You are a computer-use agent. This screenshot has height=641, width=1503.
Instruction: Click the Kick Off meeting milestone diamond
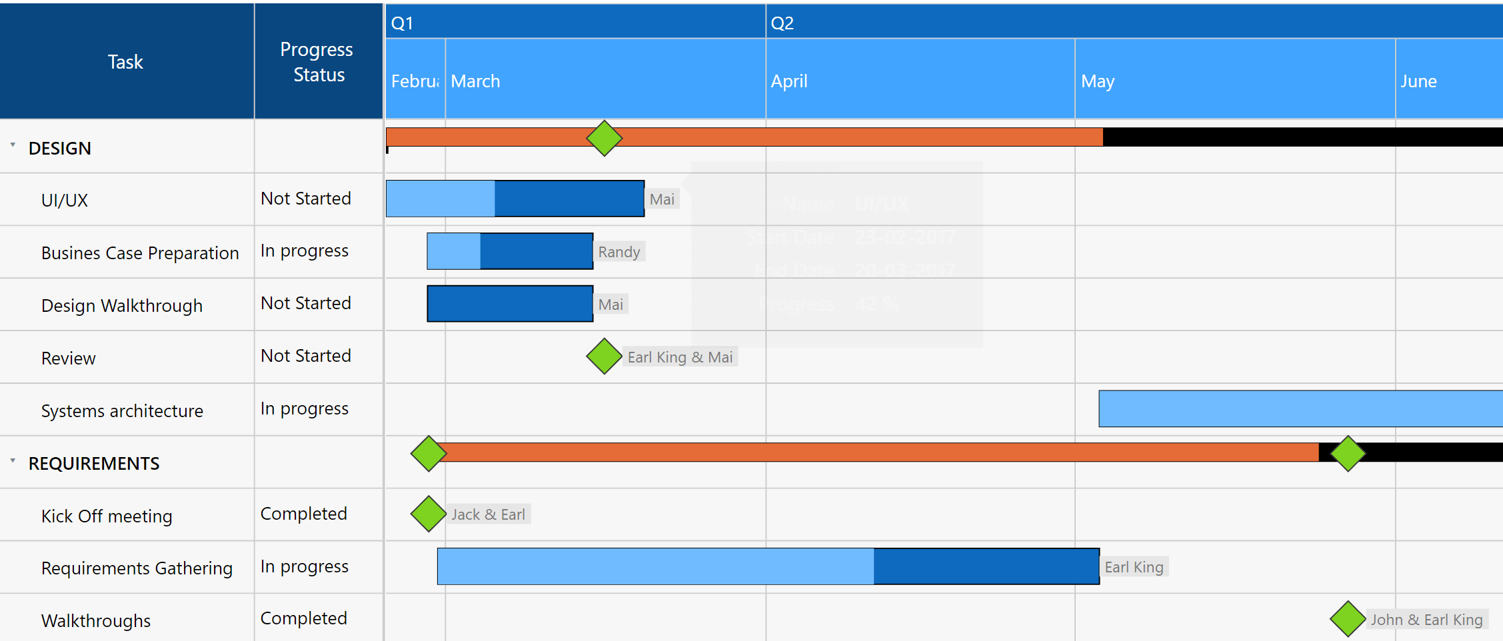(427, 514)
